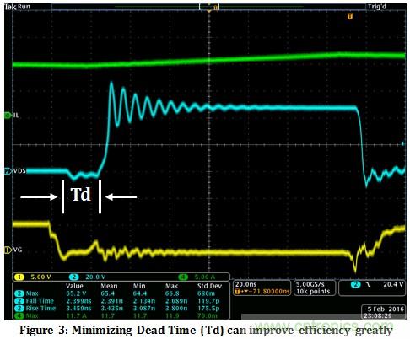Click the Std Dev column header

tap(209, 286)
